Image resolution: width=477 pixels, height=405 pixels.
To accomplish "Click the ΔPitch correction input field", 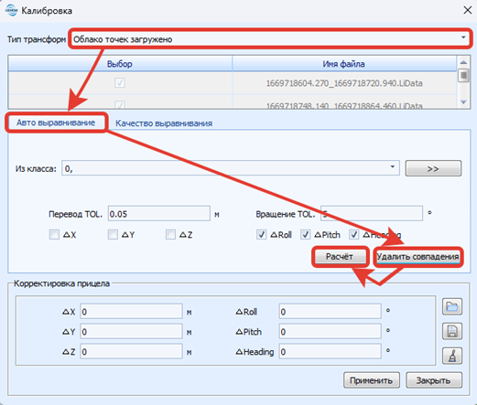I will point(330,332).
